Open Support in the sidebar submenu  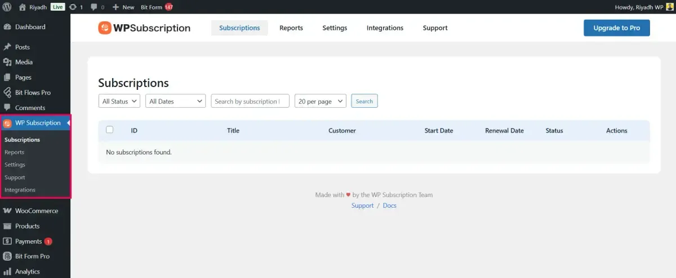click(15, 177)
